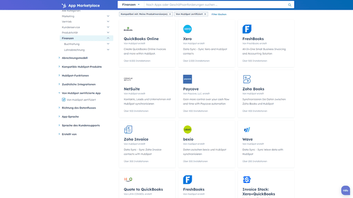The image size is (353, 198).
Task: Focus the app search input field
Action: coord(216,4)
